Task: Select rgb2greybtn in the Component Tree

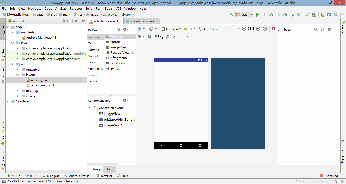Action: 113,120
